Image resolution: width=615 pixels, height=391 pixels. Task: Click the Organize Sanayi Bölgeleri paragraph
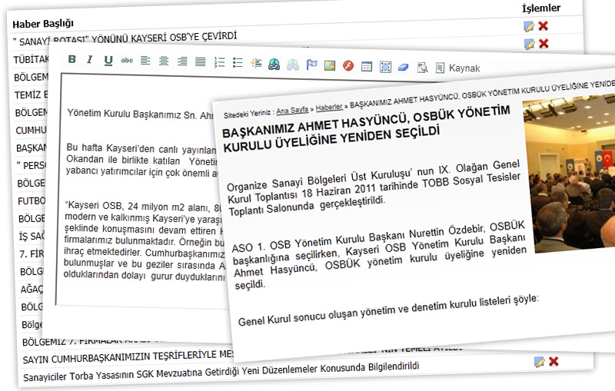coord(374,188)
